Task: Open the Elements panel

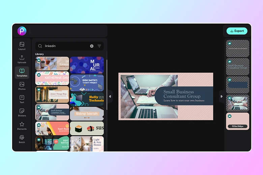Action: 22,126
